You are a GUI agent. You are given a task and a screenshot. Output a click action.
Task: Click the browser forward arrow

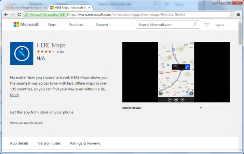(x=12, y=14)
